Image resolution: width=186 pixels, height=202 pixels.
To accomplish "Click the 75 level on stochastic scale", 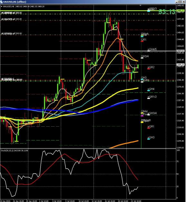I will (x=178, y=161).
